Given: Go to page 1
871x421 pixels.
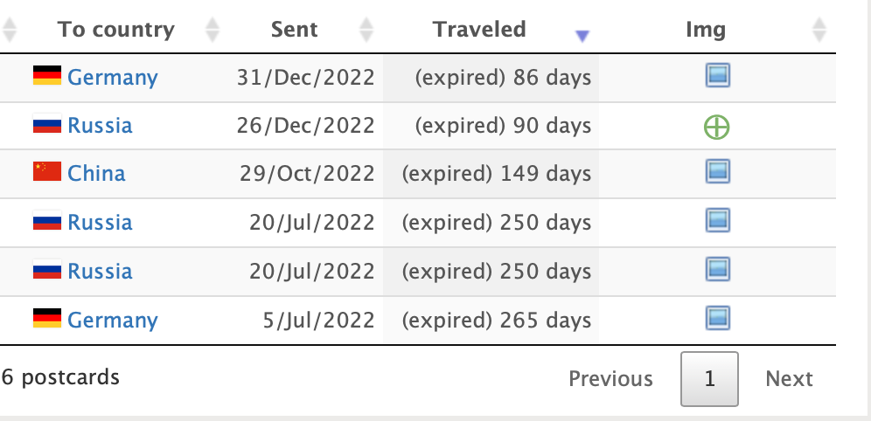Looking at the screenshot, I should point(709,379).
